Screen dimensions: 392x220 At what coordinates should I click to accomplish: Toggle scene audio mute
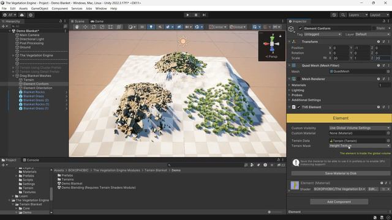(160, 27)
